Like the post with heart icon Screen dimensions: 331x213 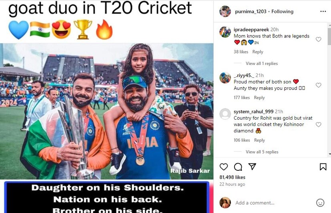224,167
